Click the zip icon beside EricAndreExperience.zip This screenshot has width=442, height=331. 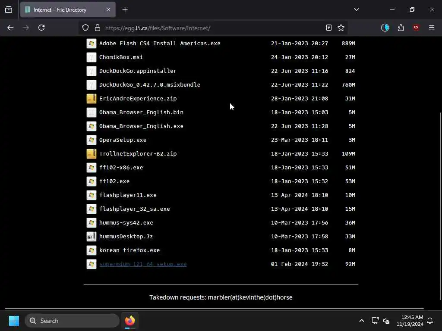[92, 99]
